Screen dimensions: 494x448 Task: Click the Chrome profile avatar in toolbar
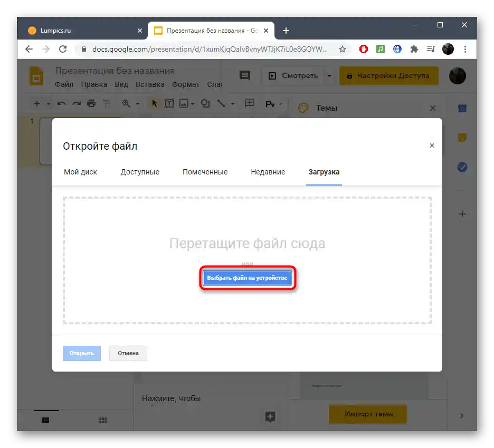pos(448,49)
